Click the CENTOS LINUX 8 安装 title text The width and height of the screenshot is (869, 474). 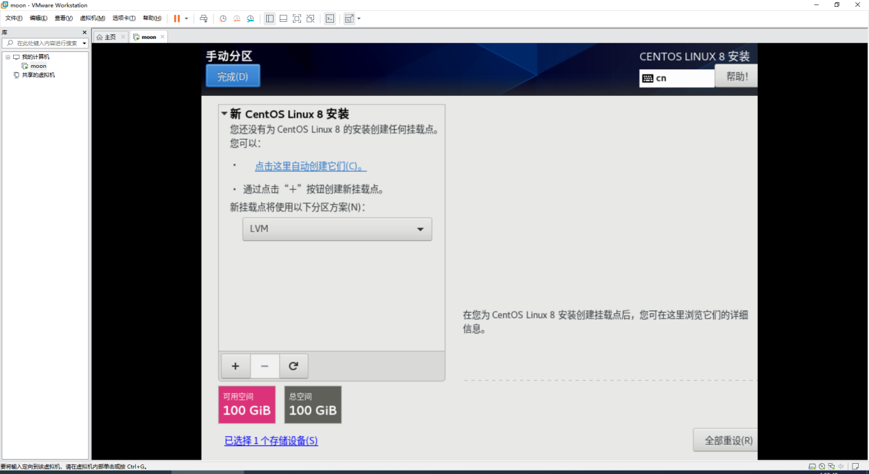point(695,56)
